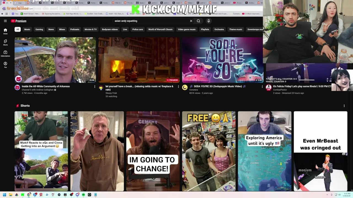Open the Shorts shelf three-dot menu
Screen dimensions: 353x198
(x=344, y=106)
